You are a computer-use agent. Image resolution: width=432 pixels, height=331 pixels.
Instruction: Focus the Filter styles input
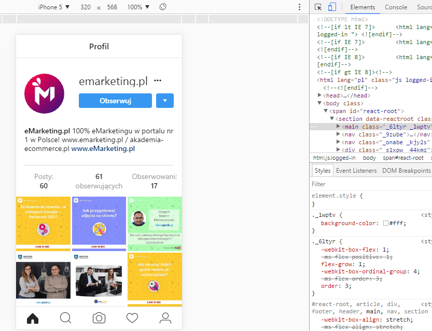point(371,184)
